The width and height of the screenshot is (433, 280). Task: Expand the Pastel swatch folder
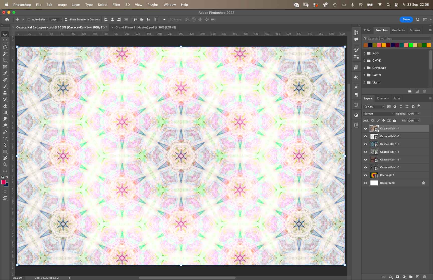(364, 75)
